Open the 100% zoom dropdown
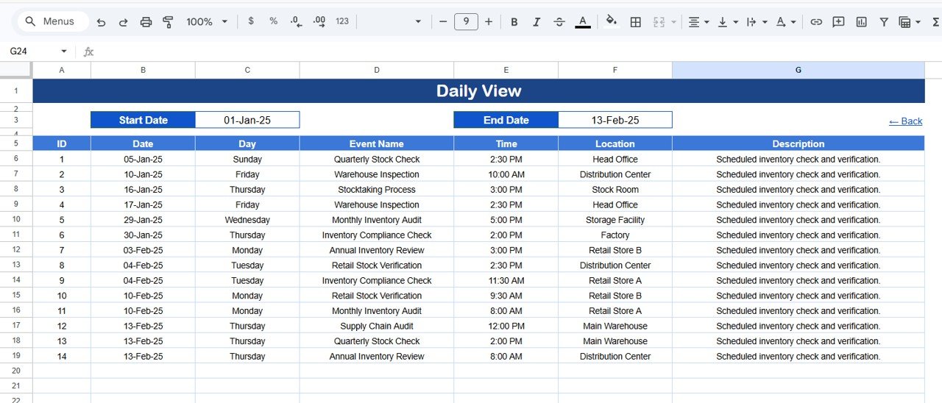This screenshot has width=942, height=403. point(206,22)
